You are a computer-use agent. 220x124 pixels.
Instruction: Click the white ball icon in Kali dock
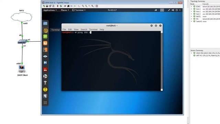coord(45,76)
